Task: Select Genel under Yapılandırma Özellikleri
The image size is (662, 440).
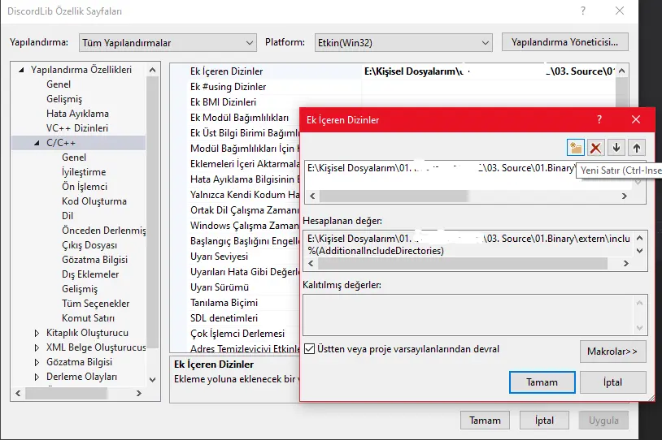Action: [59, 84]
